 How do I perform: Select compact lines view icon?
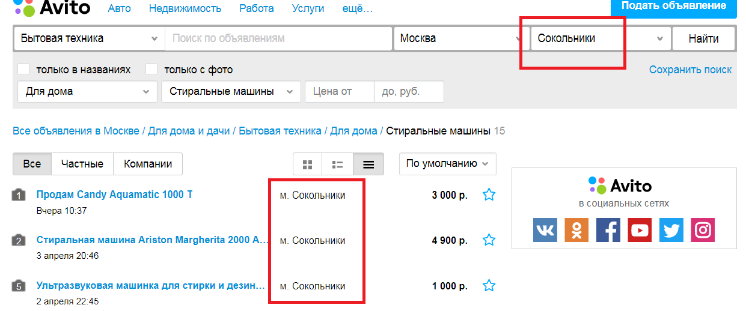[368, 164]
